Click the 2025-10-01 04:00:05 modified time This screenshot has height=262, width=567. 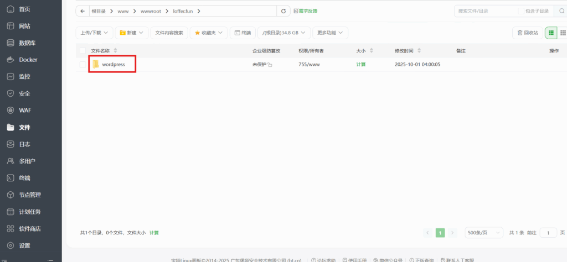click(x=417, y=65)
